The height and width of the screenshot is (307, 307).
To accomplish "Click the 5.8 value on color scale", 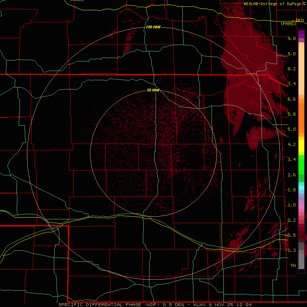I will 292,114.
